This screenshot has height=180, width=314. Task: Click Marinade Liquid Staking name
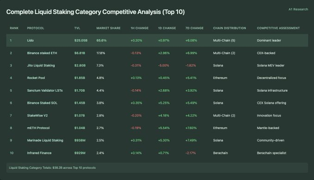click(45, 140)
